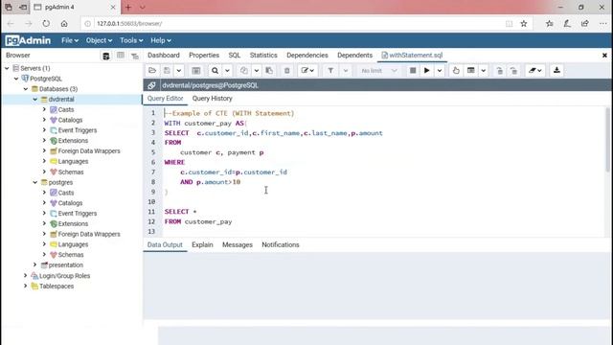Click the Rollback transaction icon

click(x=513, y=71)
